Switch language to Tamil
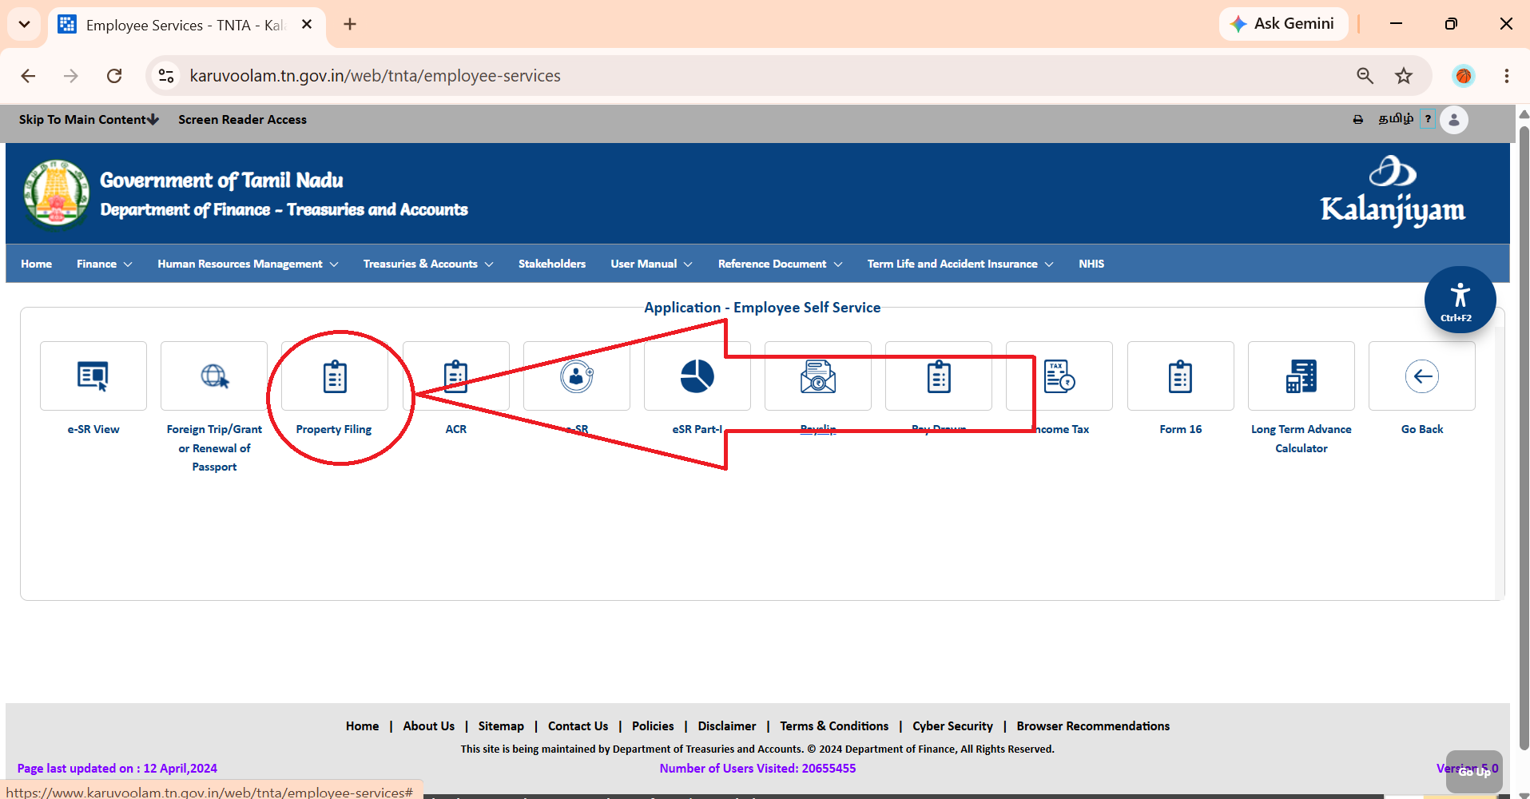This screenshot has height=799, width=1530. tap(1396, 118)
